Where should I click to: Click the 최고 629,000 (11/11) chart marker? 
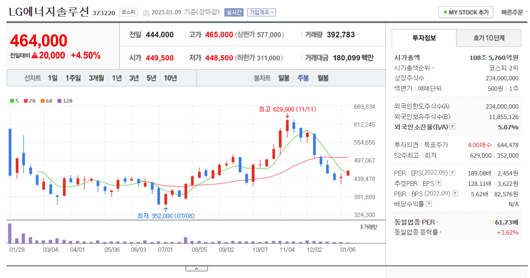[x=287, y=109]
